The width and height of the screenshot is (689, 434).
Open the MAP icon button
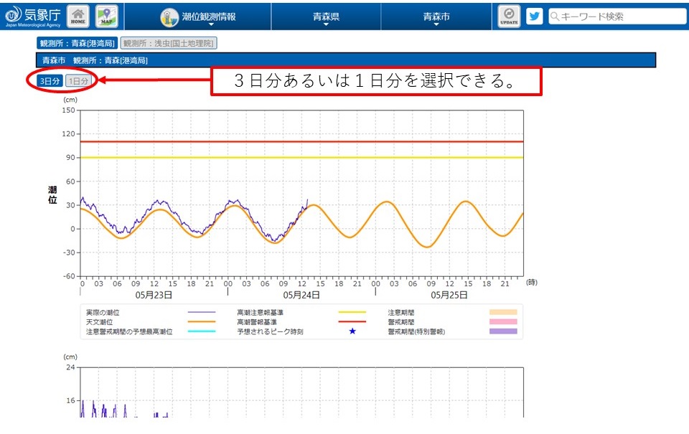(106, 16)
